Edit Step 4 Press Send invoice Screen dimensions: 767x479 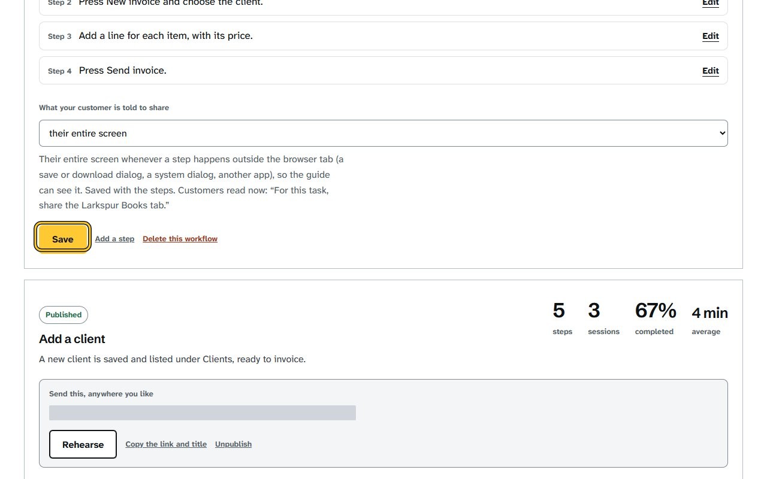[710, 71]
